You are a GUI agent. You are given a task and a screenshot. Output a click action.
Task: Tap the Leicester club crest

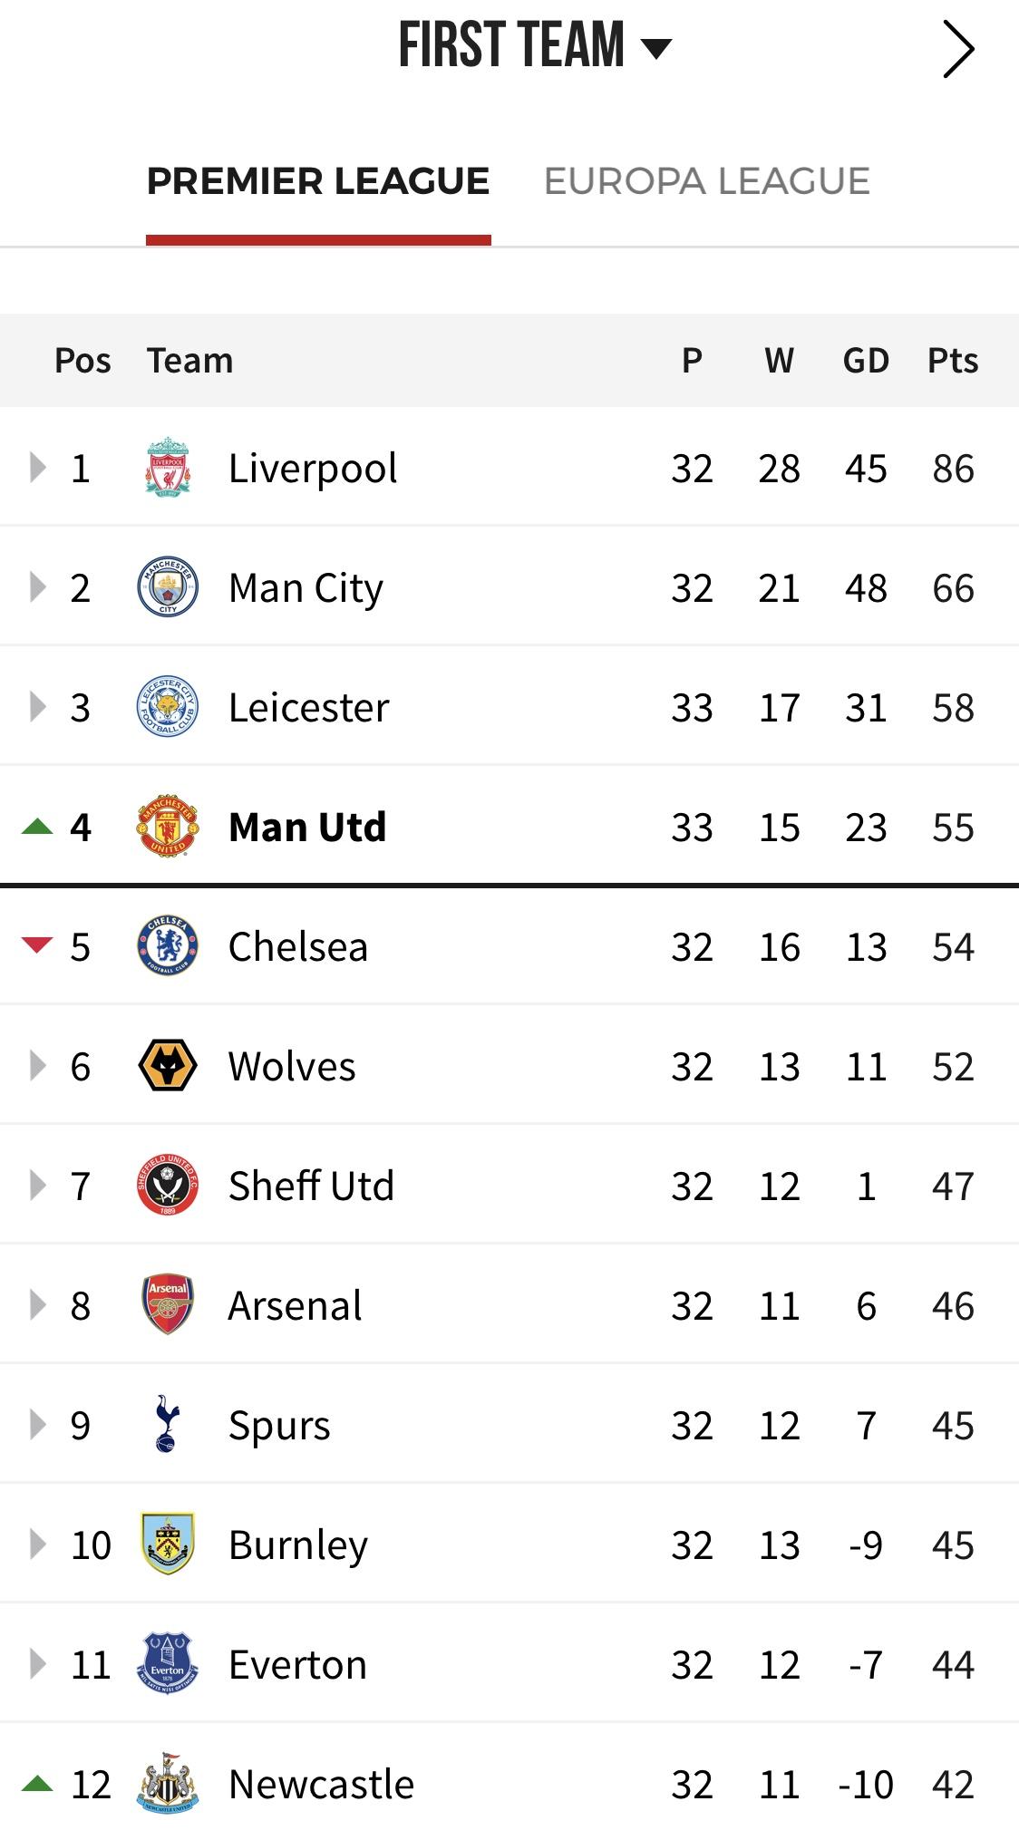(168, 707)
